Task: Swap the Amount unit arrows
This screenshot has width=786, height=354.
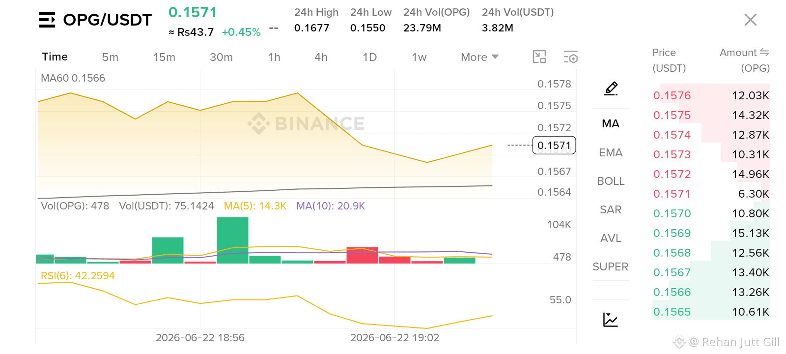Action: [764, 52]
